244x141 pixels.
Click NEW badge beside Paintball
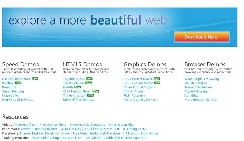18,83
